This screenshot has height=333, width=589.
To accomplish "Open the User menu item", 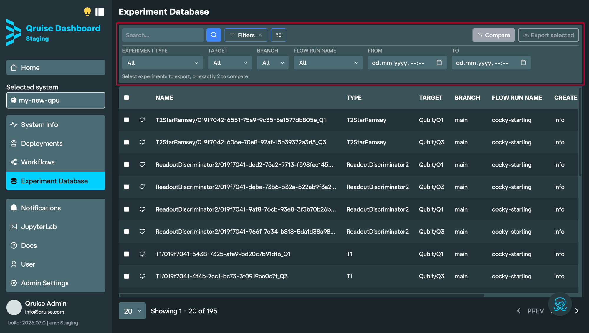I will (x=56, y=264).
